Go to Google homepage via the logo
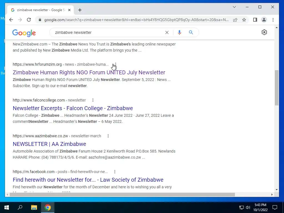 [x=24, y=33]
